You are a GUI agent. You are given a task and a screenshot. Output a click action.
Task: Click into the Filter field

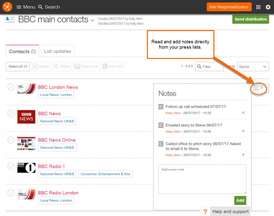210,66
